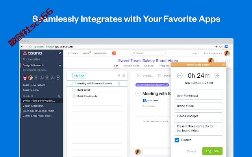
Task: Open user profile avatar in top right
Action: pos(227,53)
